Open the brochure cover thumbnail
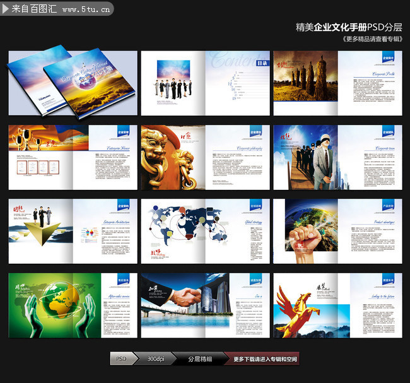The height and width of the screenshot is (383, 410). click(x=73, y=83)
